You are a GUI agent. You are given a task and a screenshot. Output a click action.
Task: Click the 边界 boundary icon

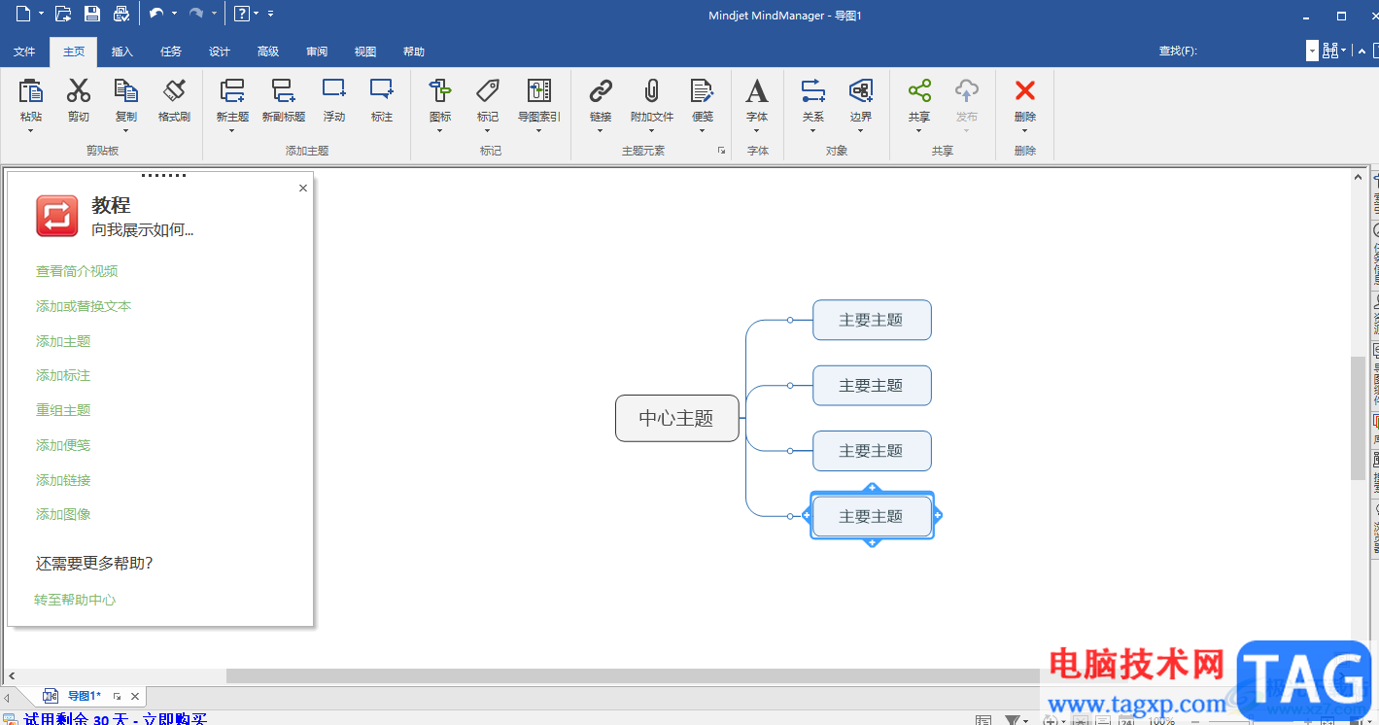click(x=861, y=91)
